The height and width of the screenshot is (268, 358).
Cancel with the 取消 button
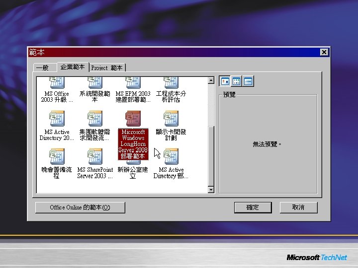[298, 207]
